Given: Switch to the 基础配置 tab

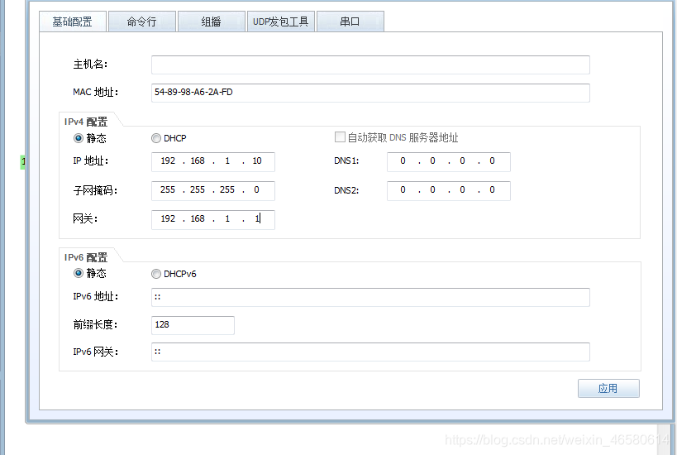Looking at the screenshot, I should click(73, 22).
